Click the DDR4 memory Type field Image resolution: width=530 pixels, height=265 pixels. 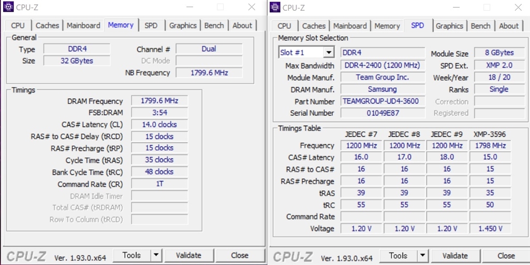(77, 49)
